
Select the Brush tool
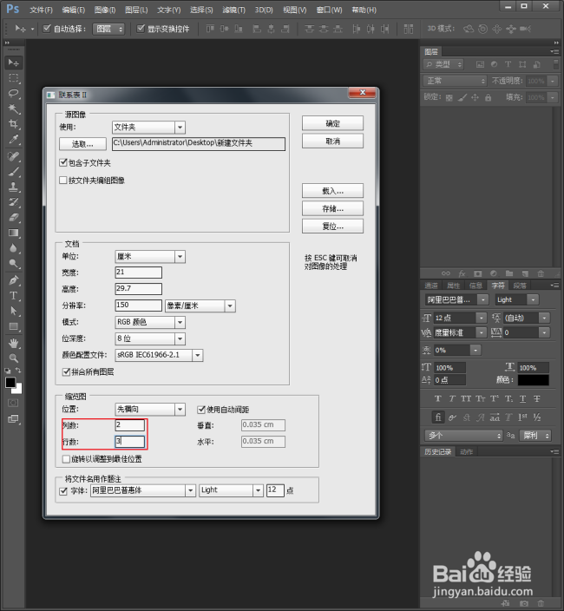[14, 172]
